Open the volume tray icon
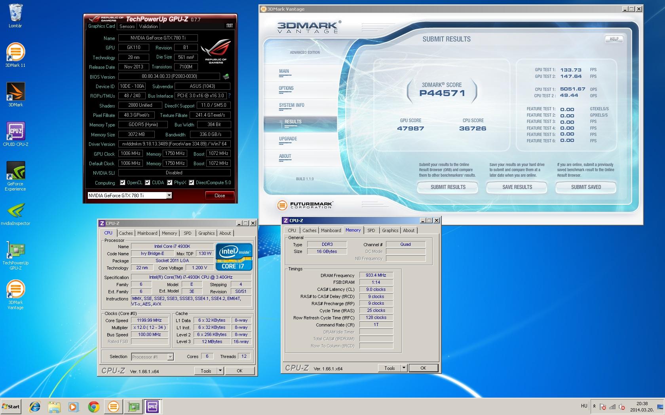This screenshot has width=665, height=415. (622, 406)
